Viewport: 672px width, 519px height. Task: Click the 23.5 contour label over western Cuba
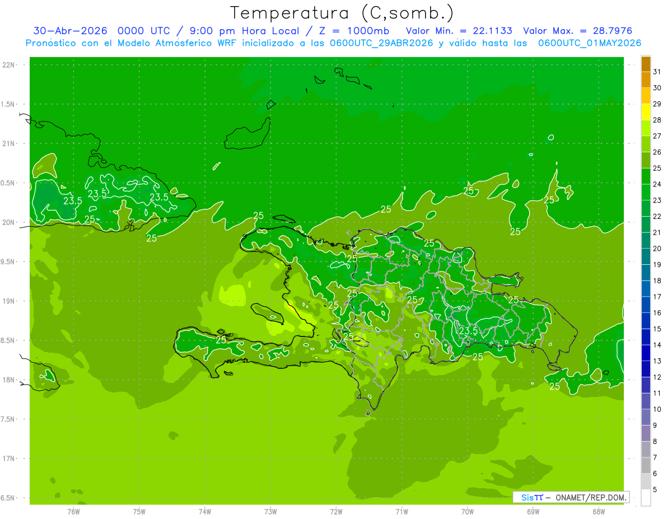pos(73,200)
